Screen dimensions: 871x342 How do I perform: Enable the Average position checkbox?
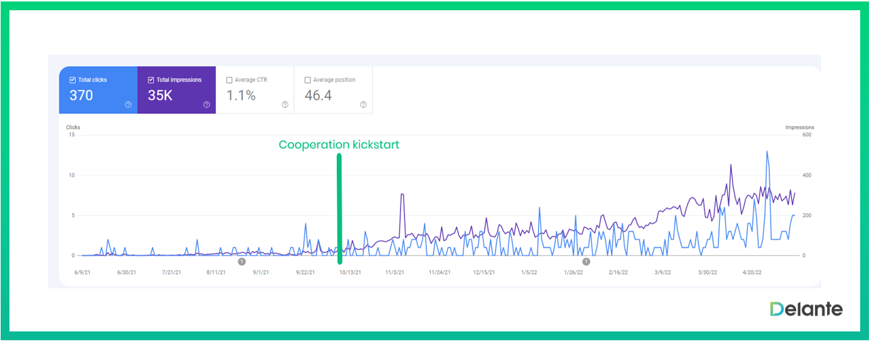[x=308, y=80]
